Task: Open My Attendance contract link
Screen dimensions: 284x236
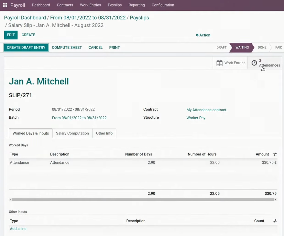Action: pos(206,110)
